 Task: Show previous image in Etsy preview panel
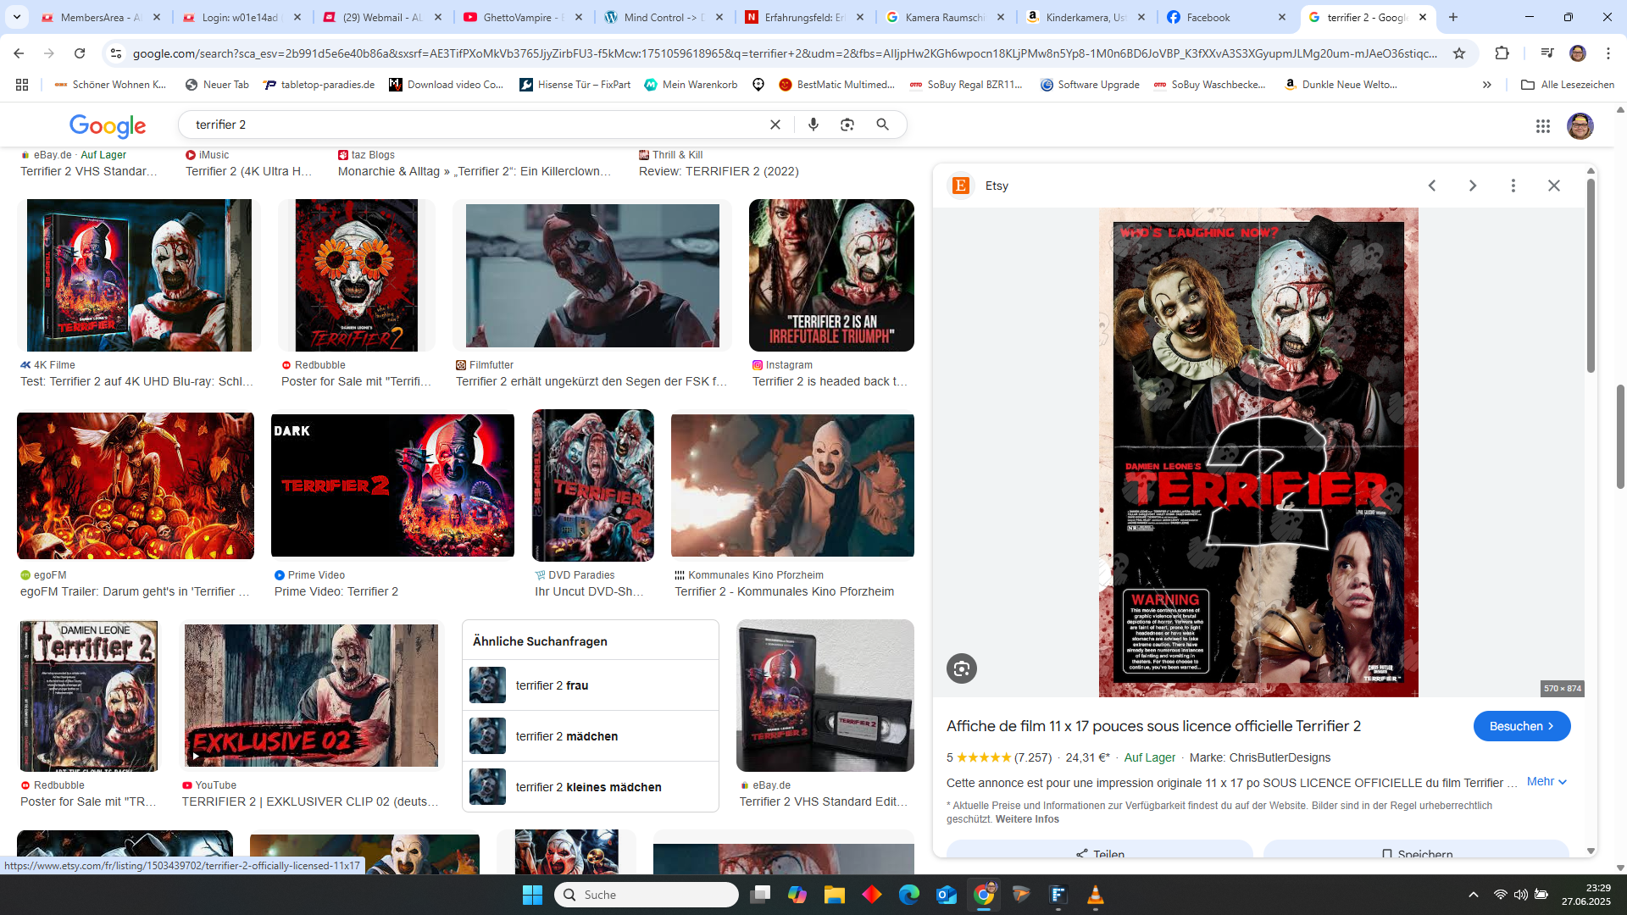pos(1432,186)
